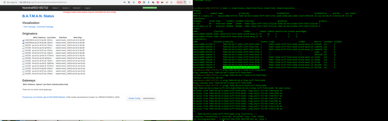The image size is (388, 121).
Task: Click signal icon of 169/255 originator row
Action: click(23, 40)
